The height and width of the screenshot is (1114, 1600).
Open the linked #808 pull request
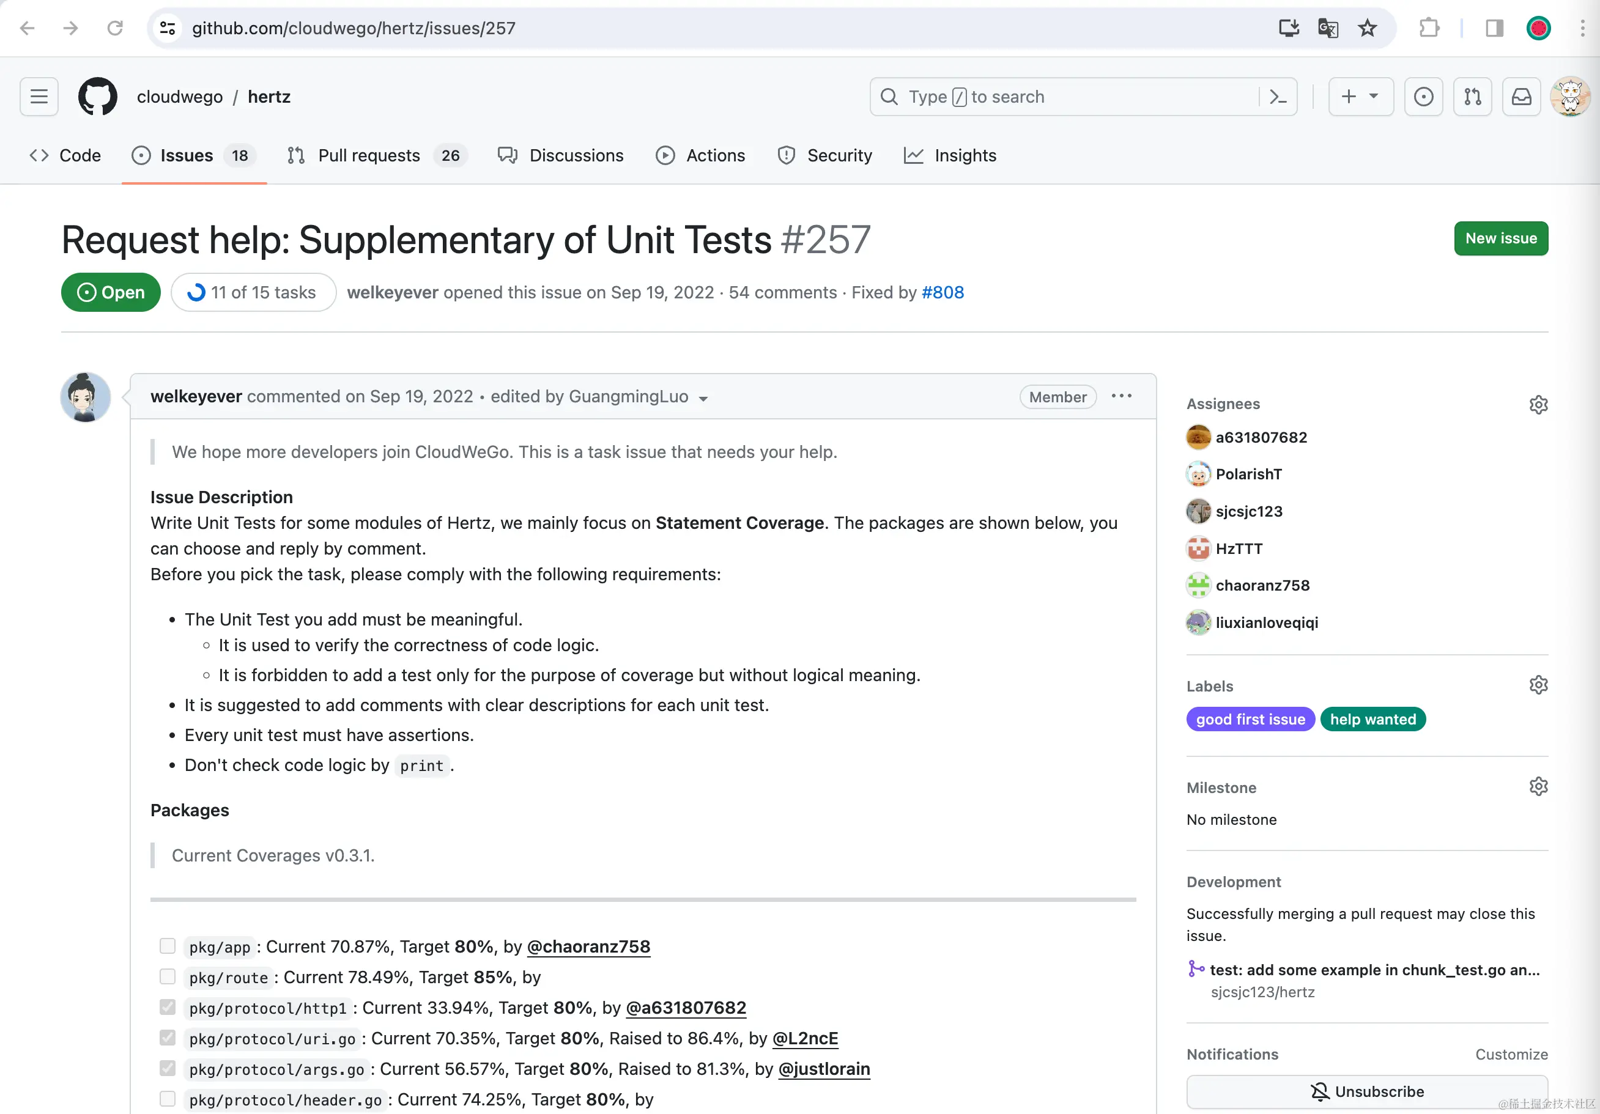[x=942, y=293]
